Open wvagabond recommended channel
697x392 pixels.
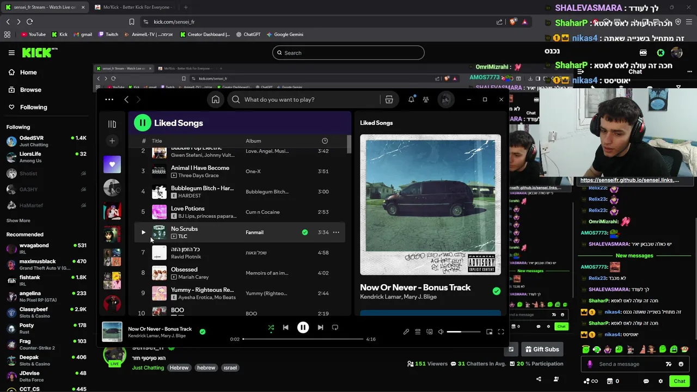click(x=46, y=249)
